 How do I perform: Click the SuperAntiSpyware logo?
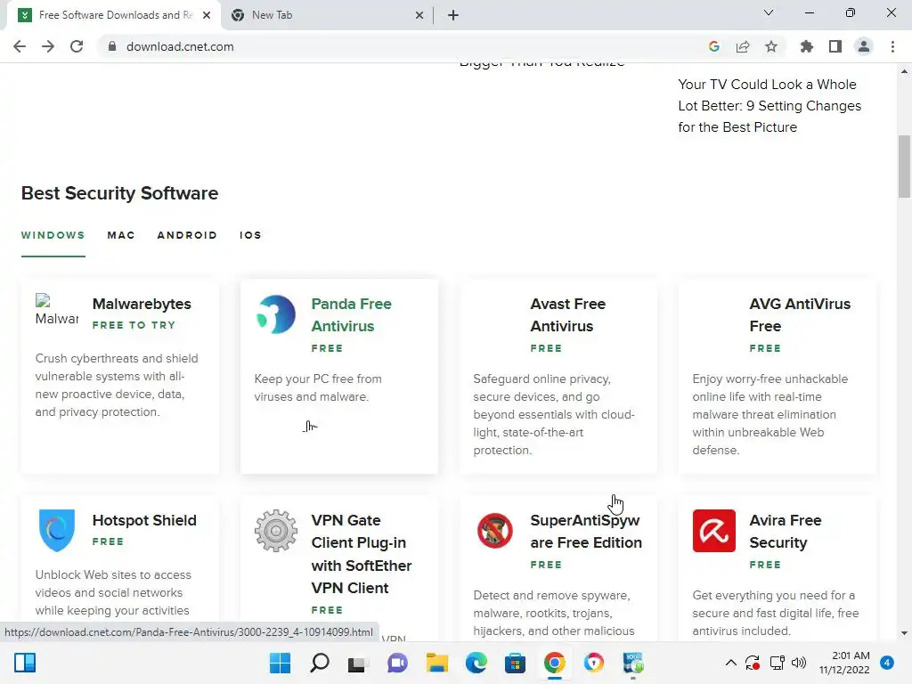495,531
